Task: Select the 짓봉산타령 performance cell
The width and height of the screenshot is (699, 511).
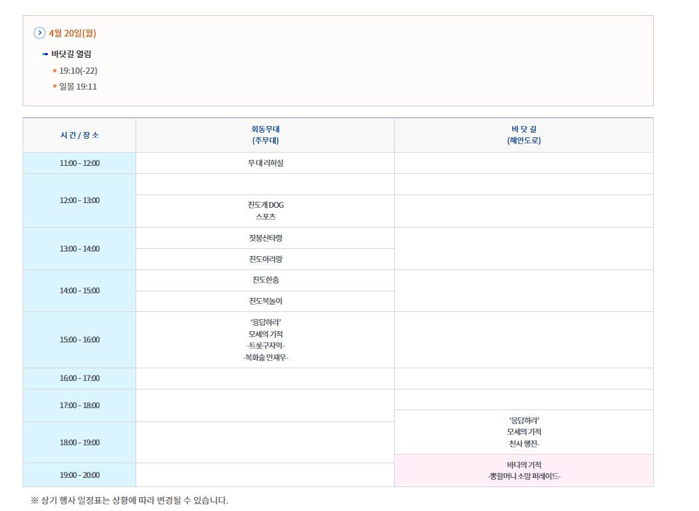Action: click(x=265, y=237)
